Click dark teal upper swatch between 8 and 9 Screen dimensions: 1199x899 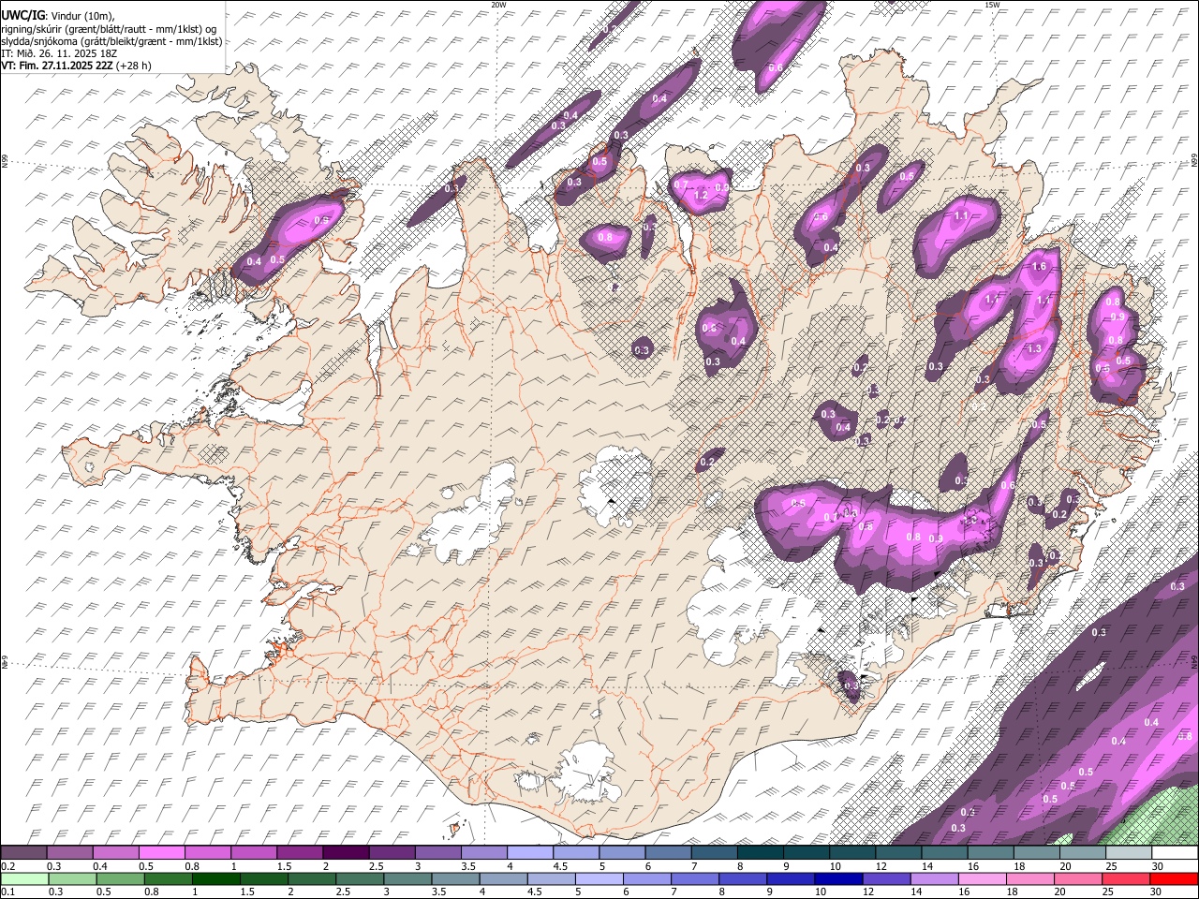click(760, 853)
